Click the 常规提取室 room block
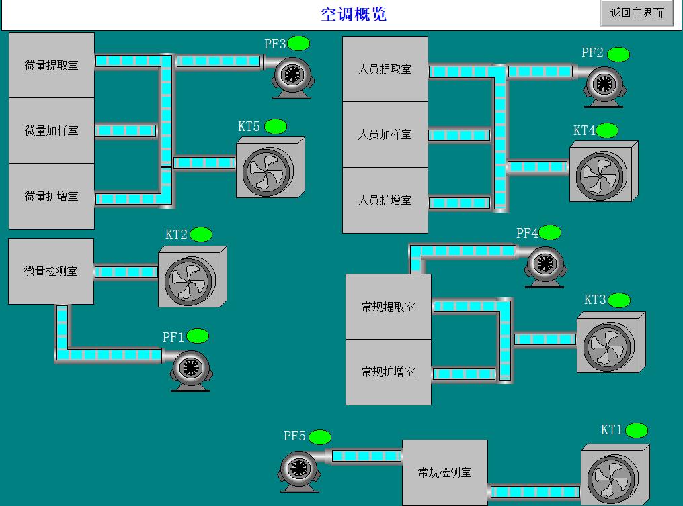Screen dimensions: 683x506 [388, 307]
